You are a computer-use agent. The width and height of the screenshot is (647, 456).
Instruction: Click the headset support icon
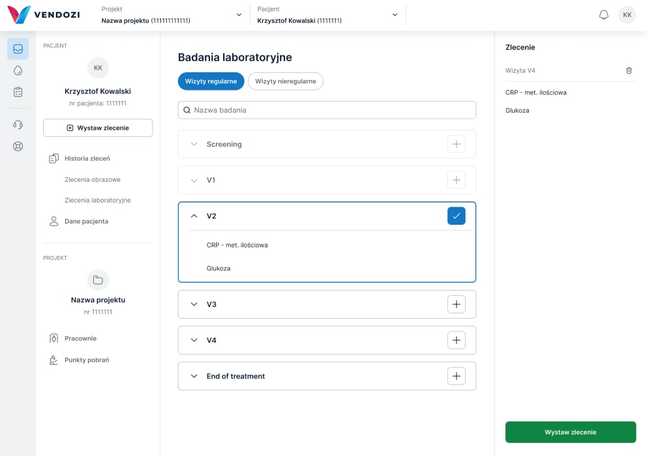pyautogui.click(x=18, y=124)
